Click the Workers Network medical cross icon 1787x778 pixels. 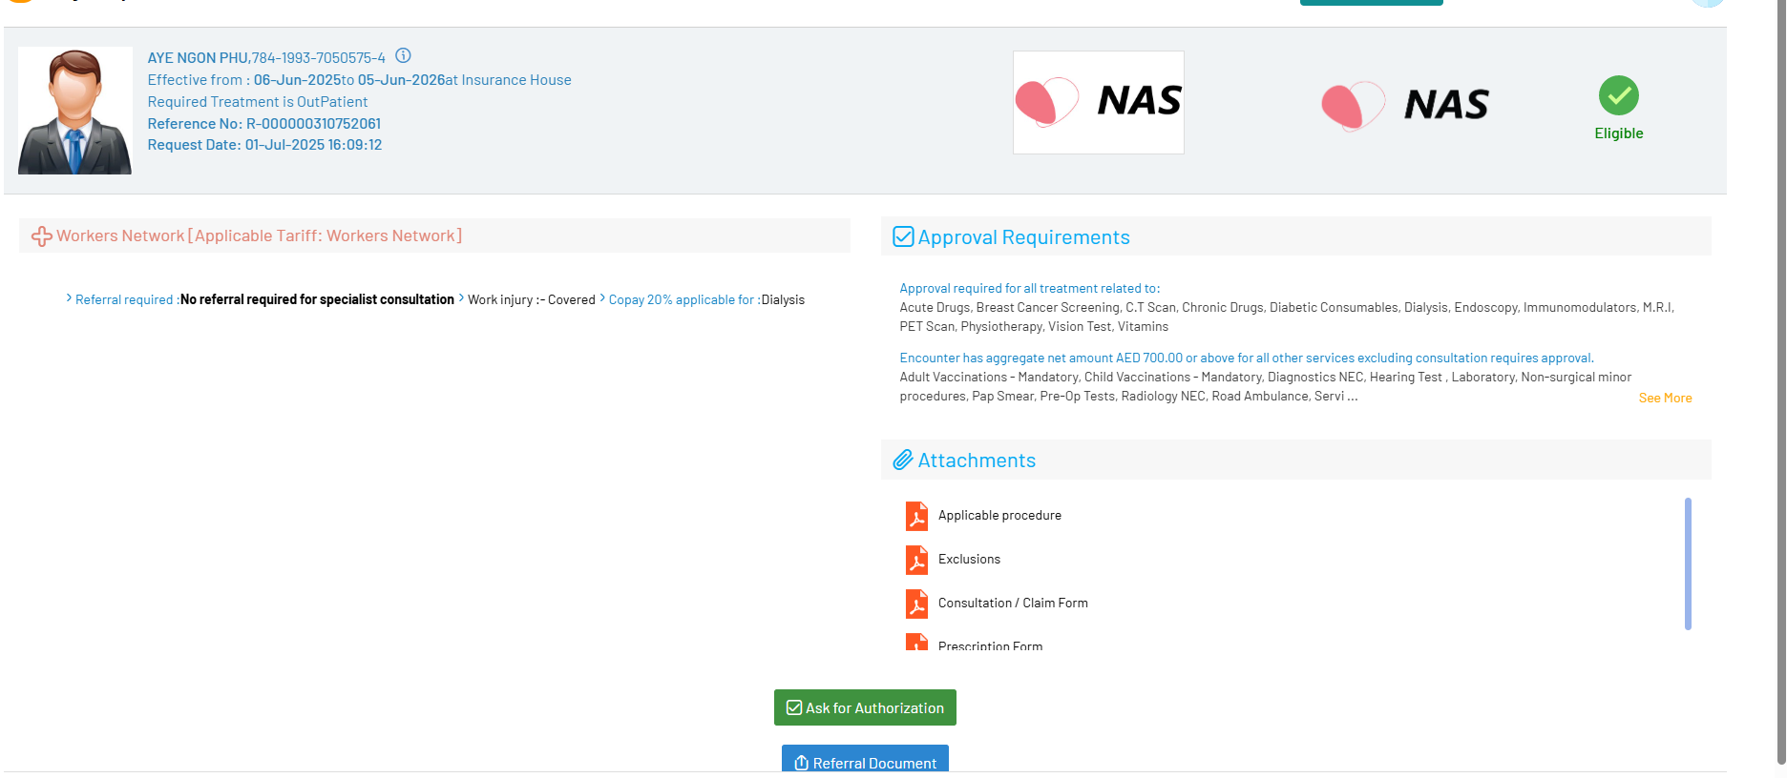pyautogui.click(x=42, y=236)
